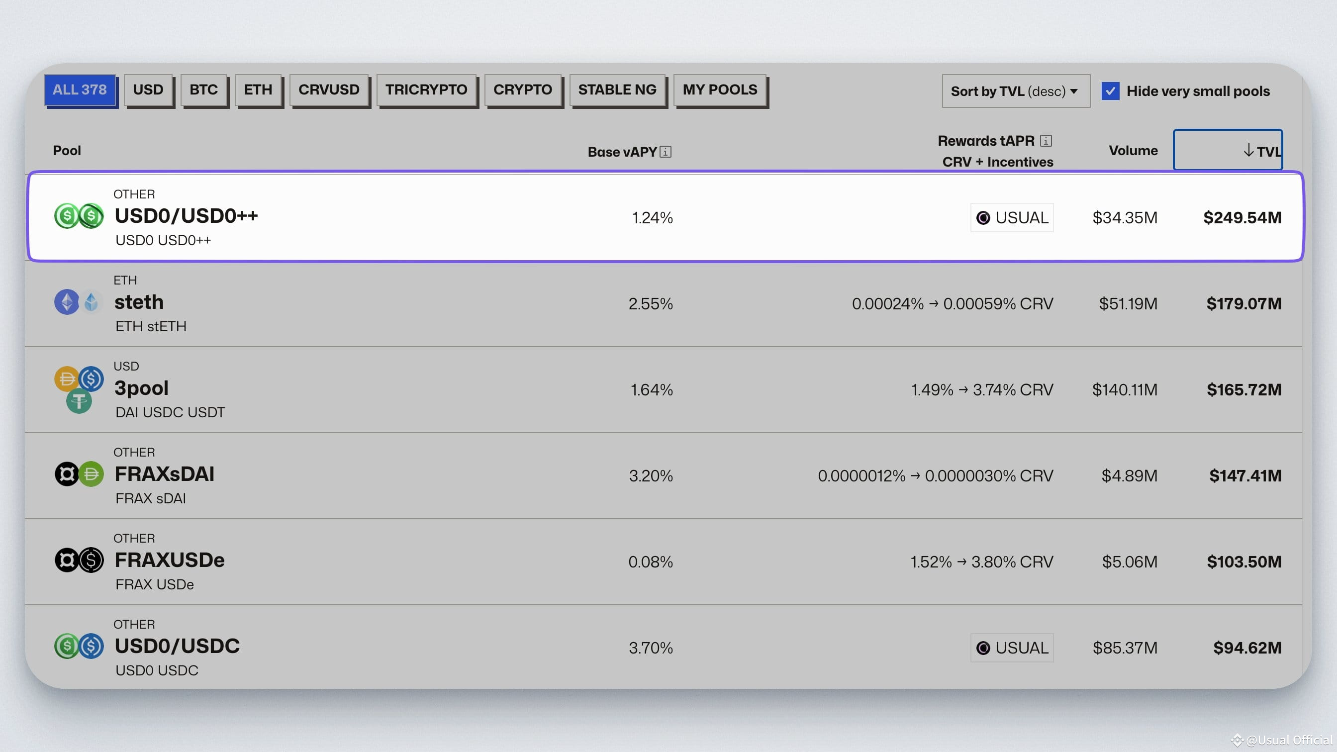Viewport: 1337px width, 752px height.
Task: Click the DAI token icon in 3pool row
Action: pos(67,379)
